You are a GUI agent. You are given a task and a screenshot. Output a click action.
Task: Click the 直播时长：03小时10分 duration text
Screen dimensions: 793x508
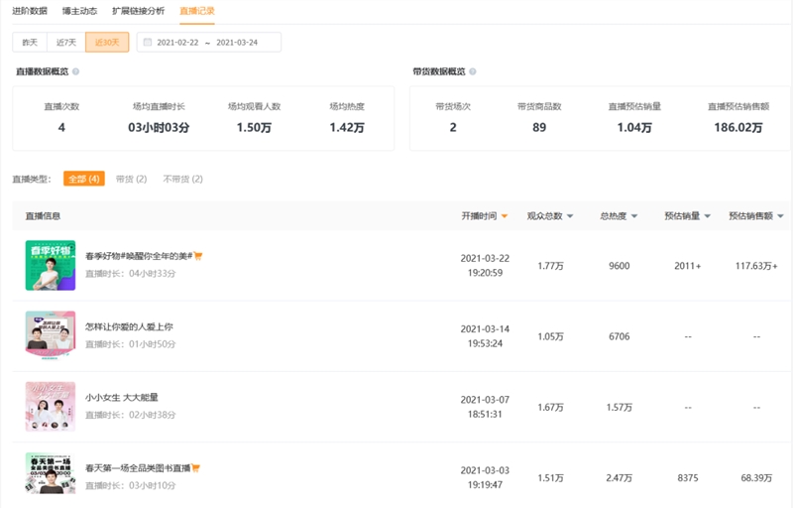pyautogui.click(x=131, y=486)
